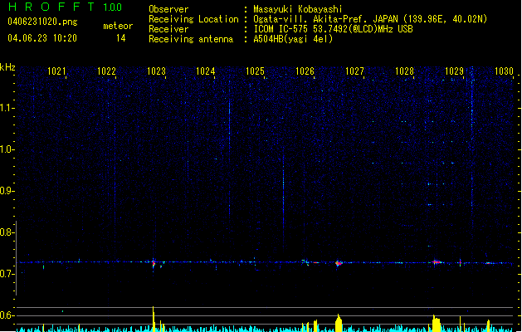Click the meteor echo between 1028 and 1029
522x332 pixels.
coord(437,262)
